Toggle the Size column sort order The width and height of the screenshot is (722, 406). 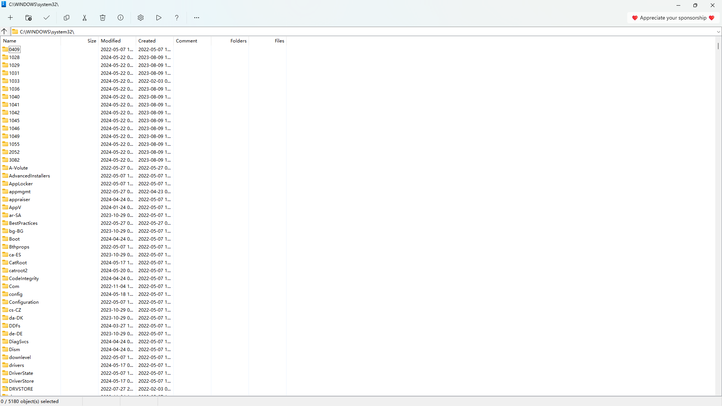[x=91, y=41]
